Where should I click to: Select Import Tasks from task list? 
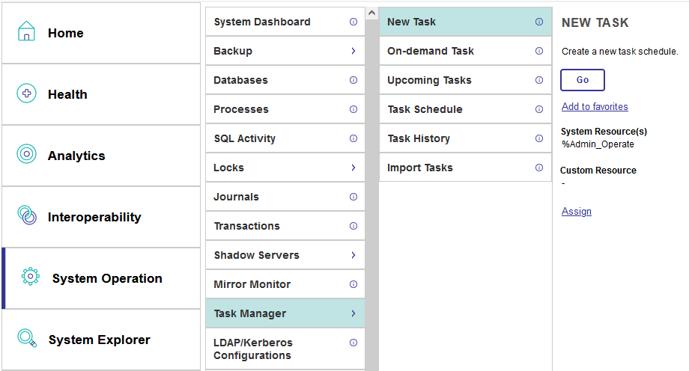419,168
